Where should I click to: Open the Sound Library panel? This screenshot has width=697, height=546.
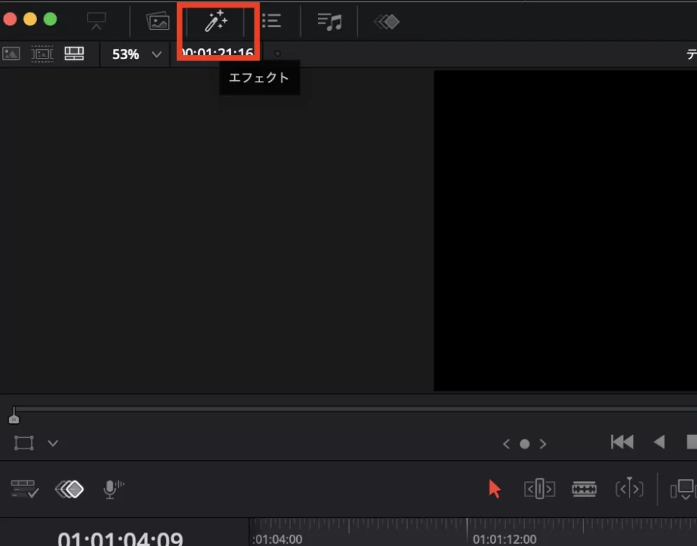tap(329, 22)
